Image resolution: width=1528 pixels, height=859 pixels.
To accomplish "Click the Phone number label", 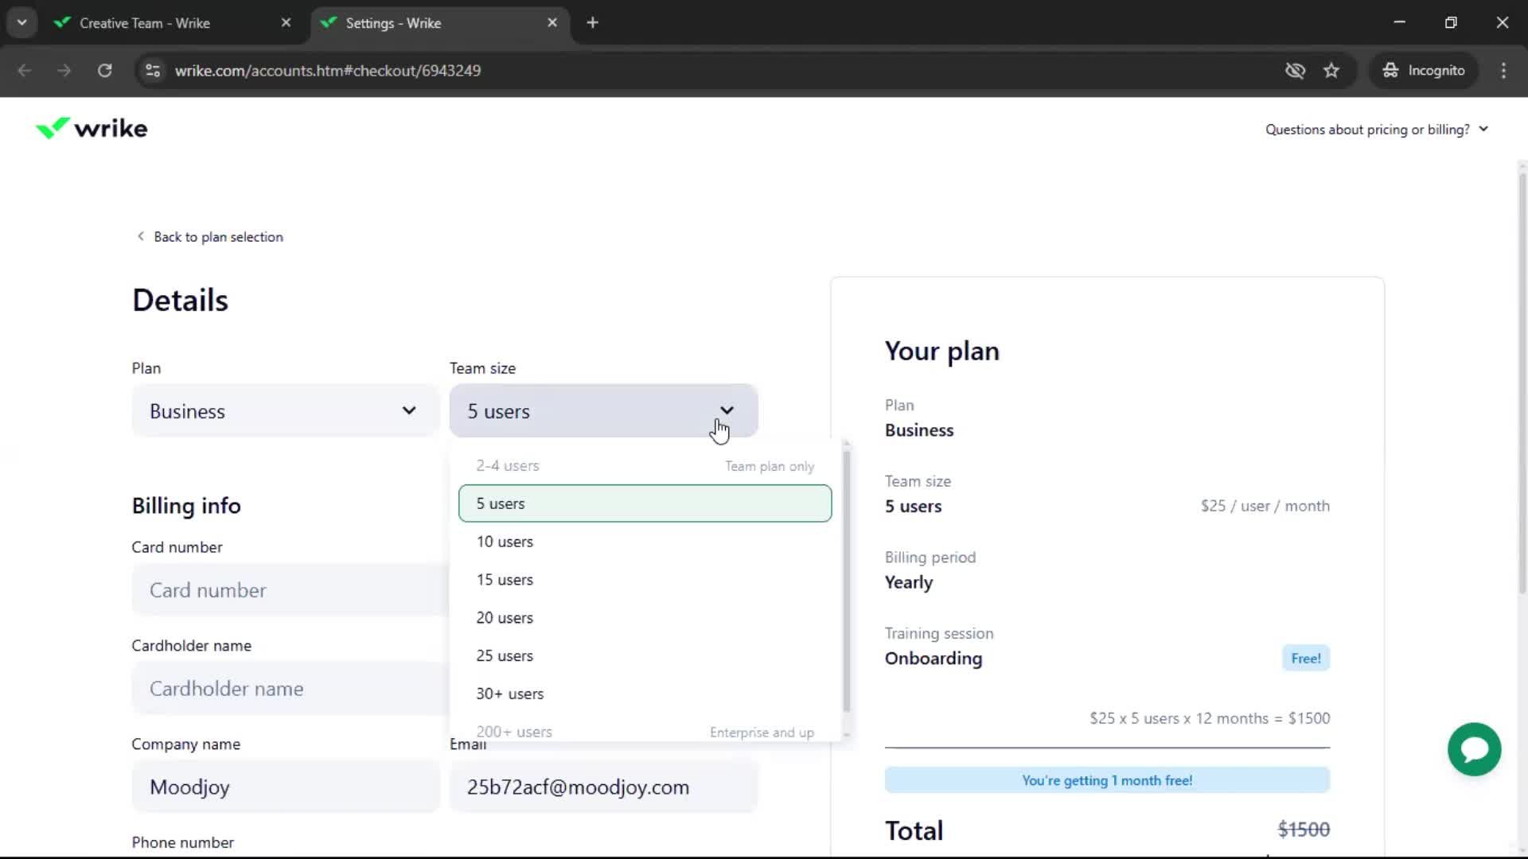I will pyautogui.click(x=182, y=842).
